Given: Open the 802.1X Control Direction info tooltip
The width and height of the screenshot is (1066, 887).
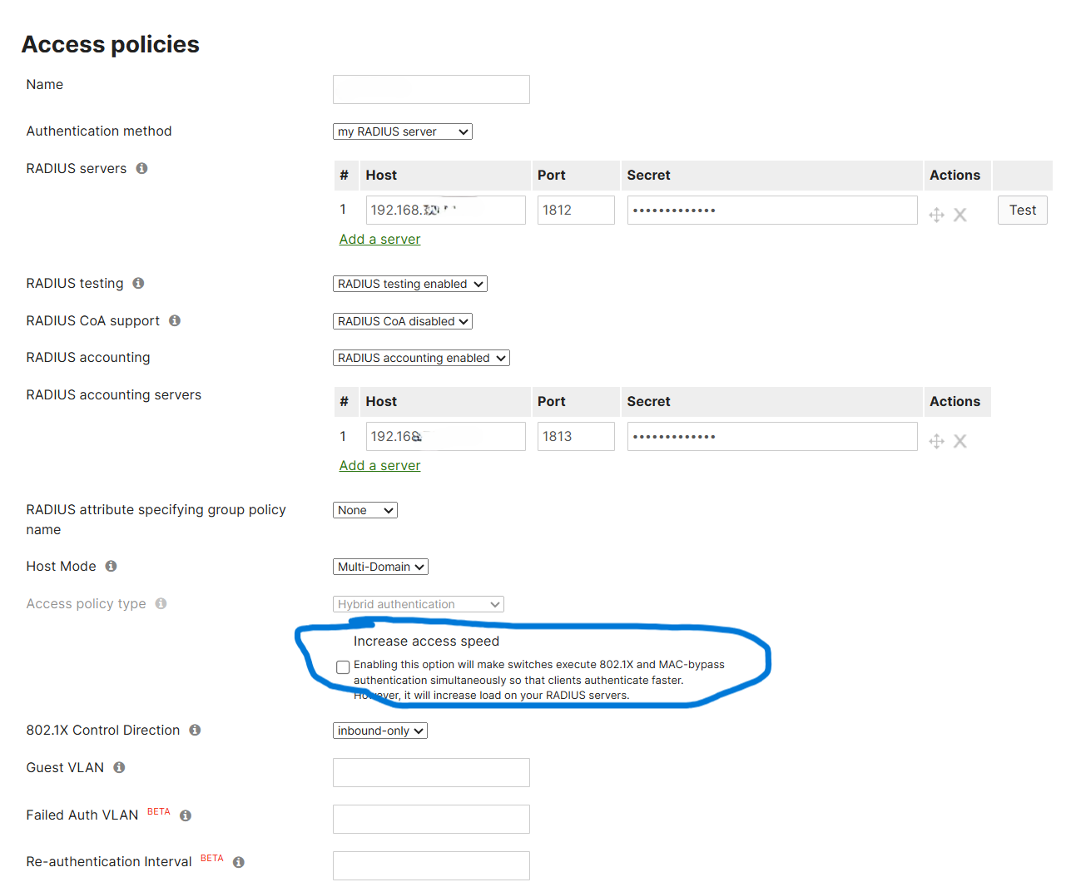Looking at the screenshot, I should [195, 730].
